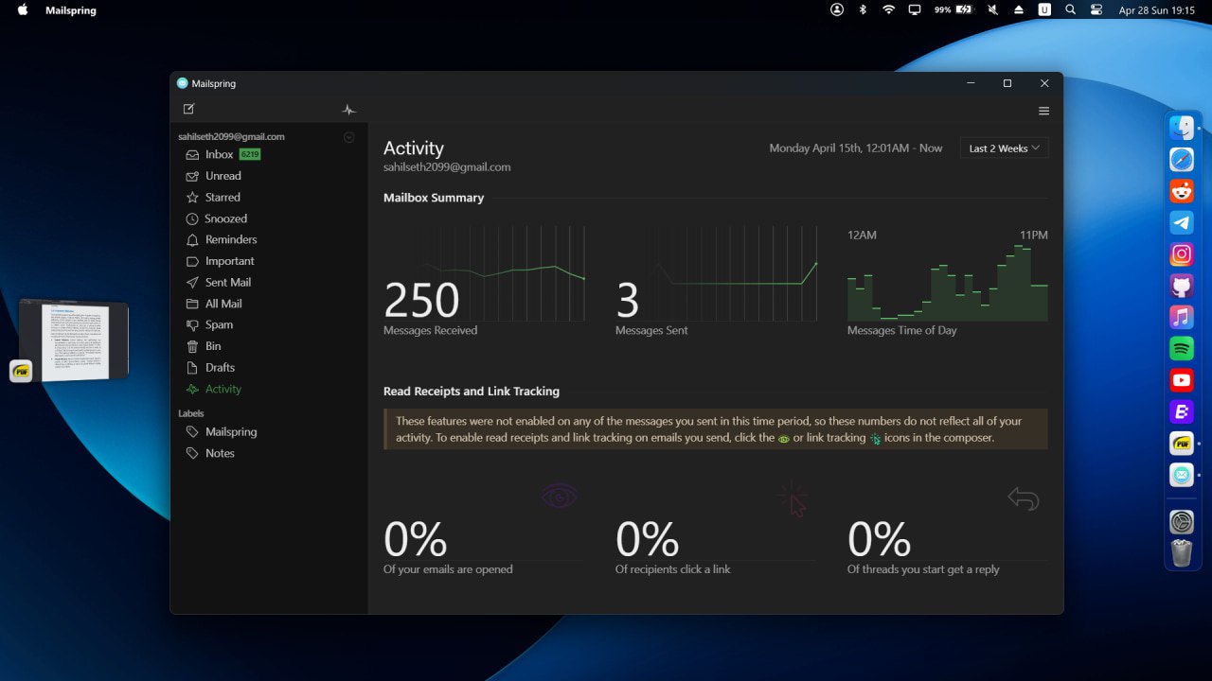The width and height of the screenshot is (1212, 681).
Task: Open the Mailspring menu in the menu bar
Action: 71,10
